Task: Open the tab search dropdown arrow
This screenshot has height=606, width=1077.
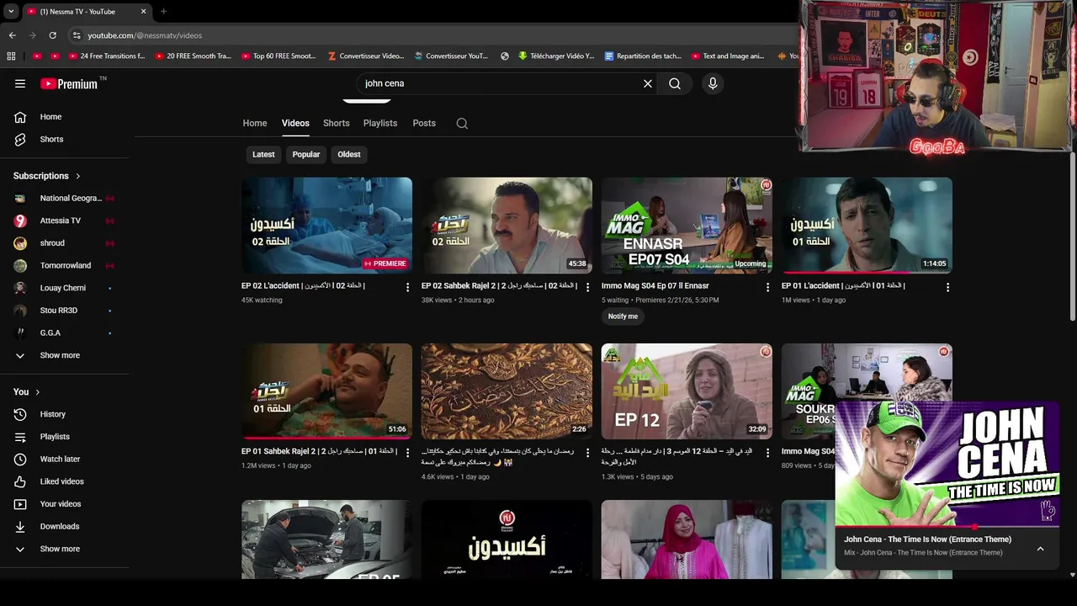Action: point(11,12)
